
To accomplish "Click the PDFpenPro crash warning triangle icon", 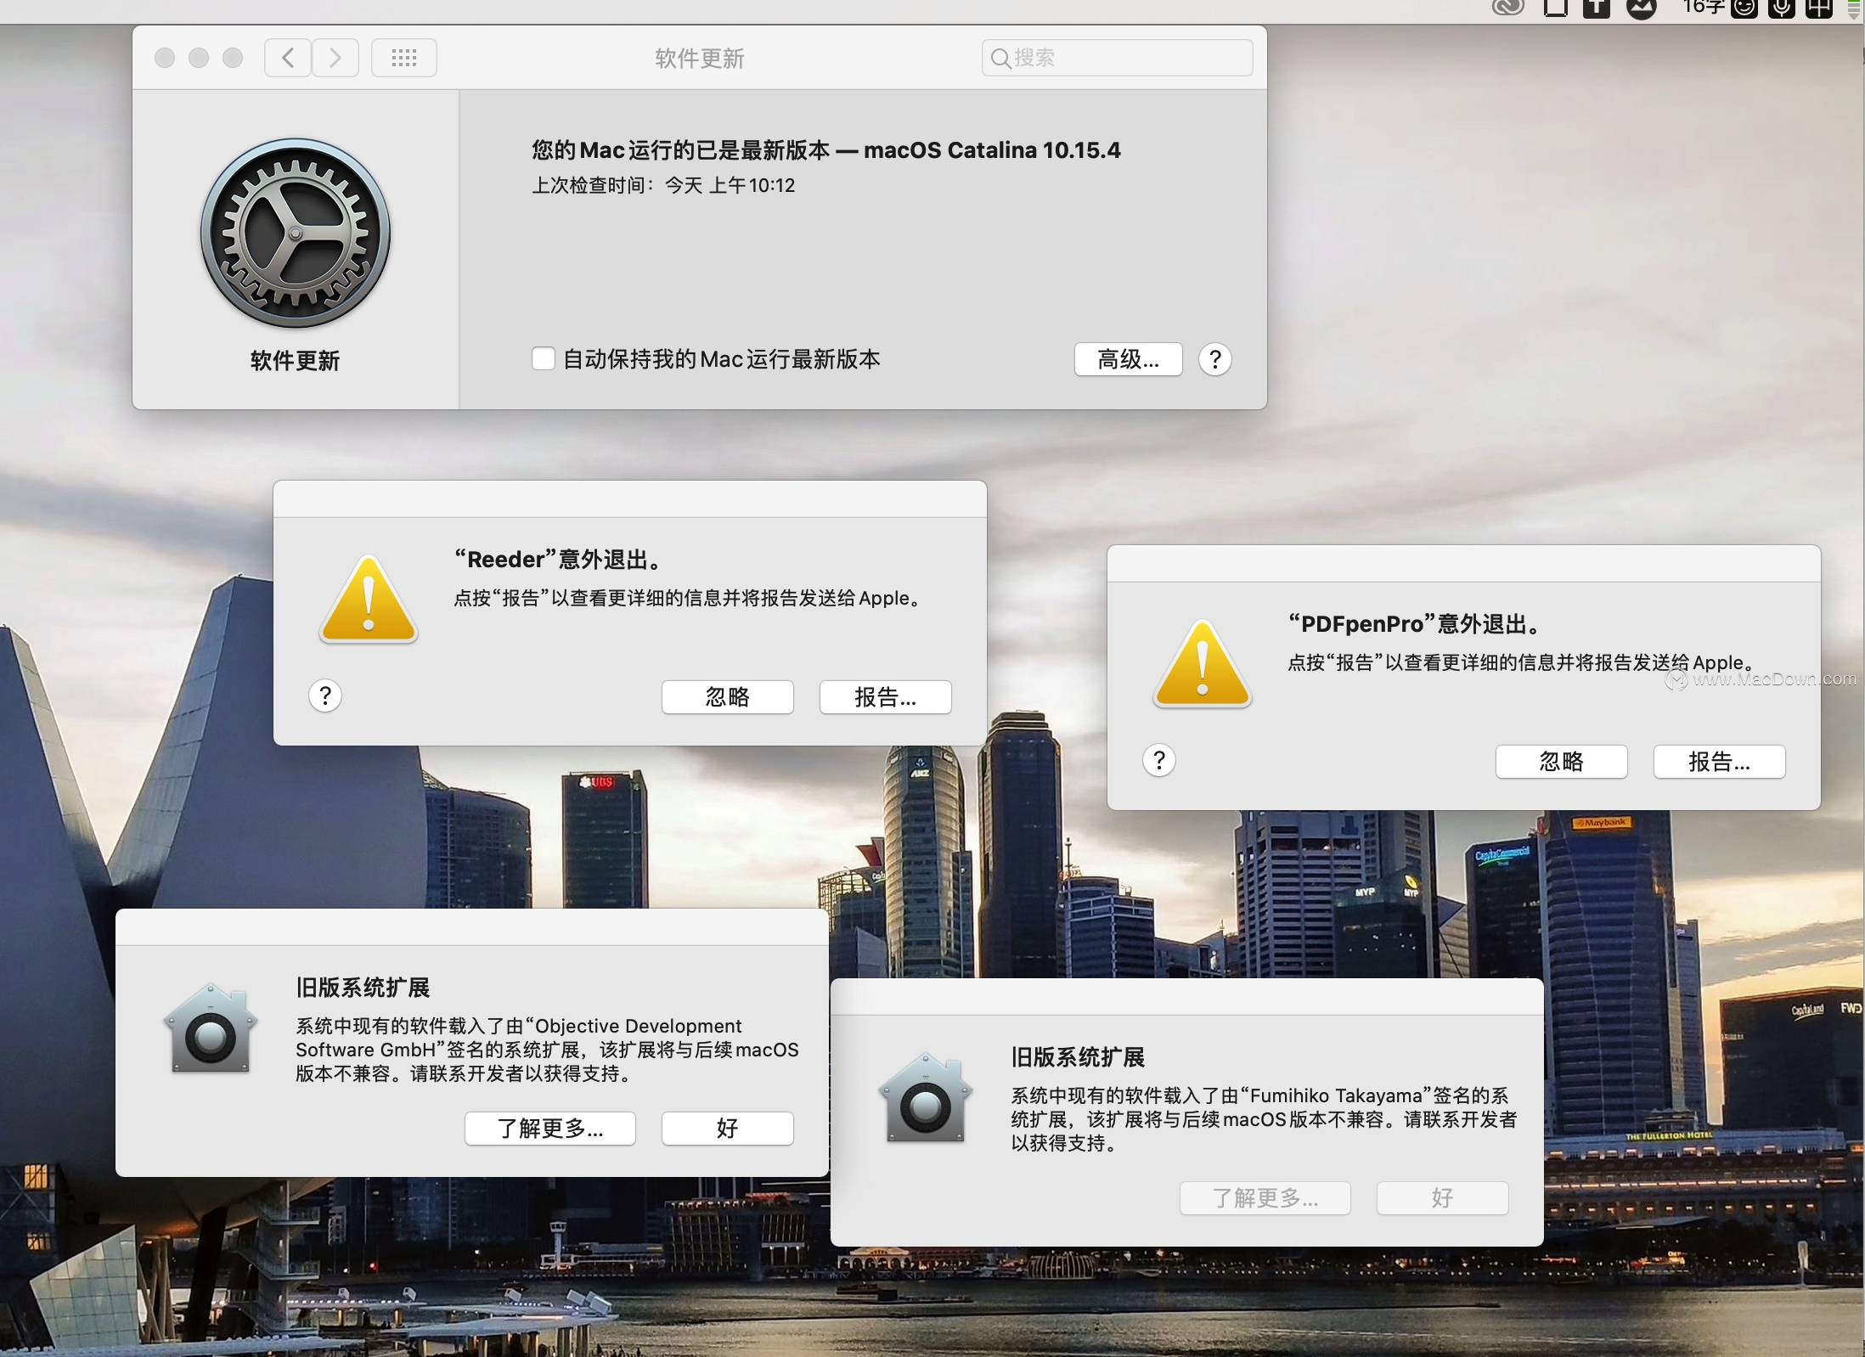I will tap(1203, 665).
